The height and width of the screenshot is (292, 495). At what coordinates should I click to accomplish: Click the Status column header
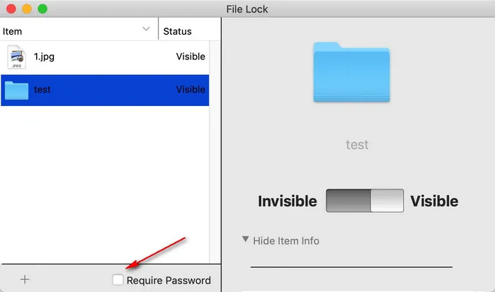pos(177,31)
